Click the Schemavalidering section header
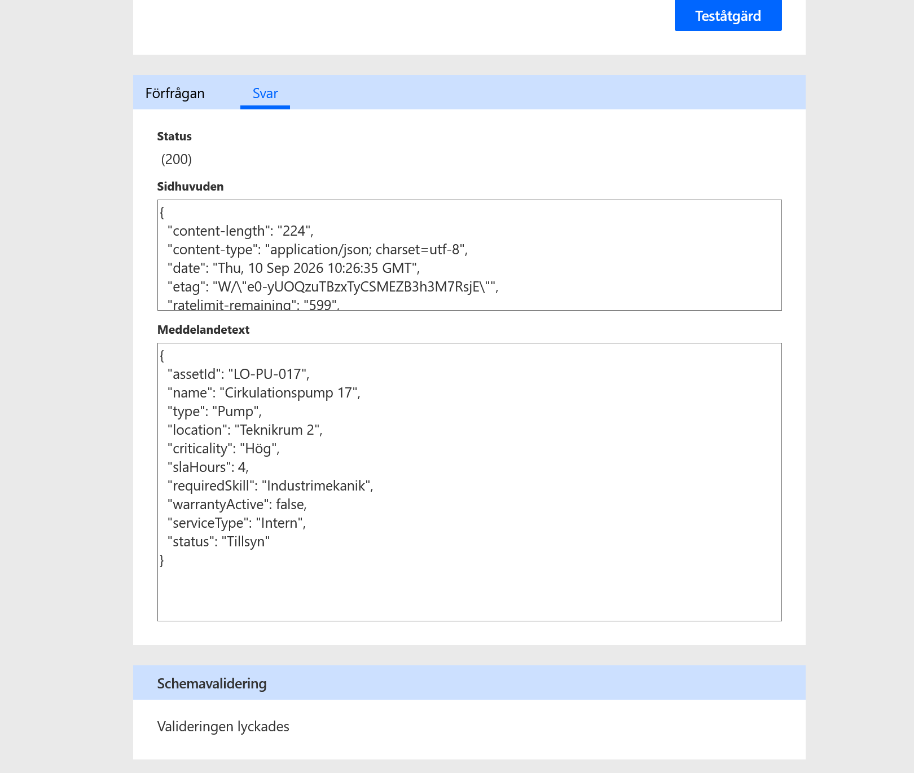The height and width of the screenshot is (773, 914). (x=469, y=683)
